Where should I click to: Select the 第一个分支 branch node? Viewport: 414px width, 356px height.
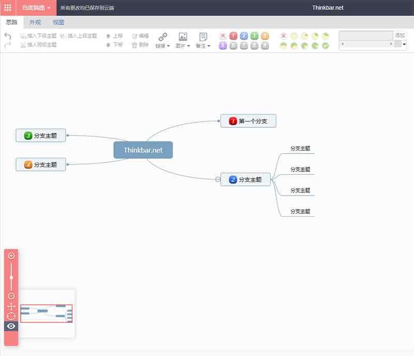(x=248, y=121)
